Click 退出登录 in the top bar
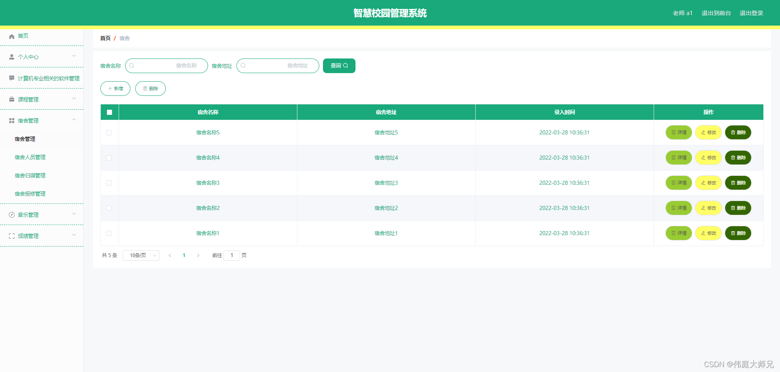 coord(751,13)
